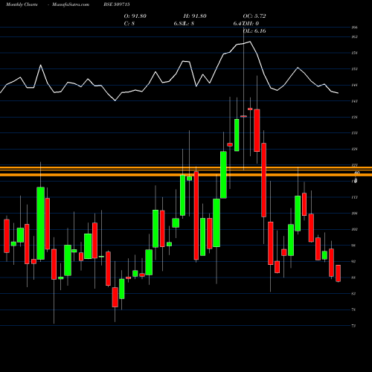Click the 92 price axis label
The height and width of the screenshot is (372, 372).
(x=353, y=261)
